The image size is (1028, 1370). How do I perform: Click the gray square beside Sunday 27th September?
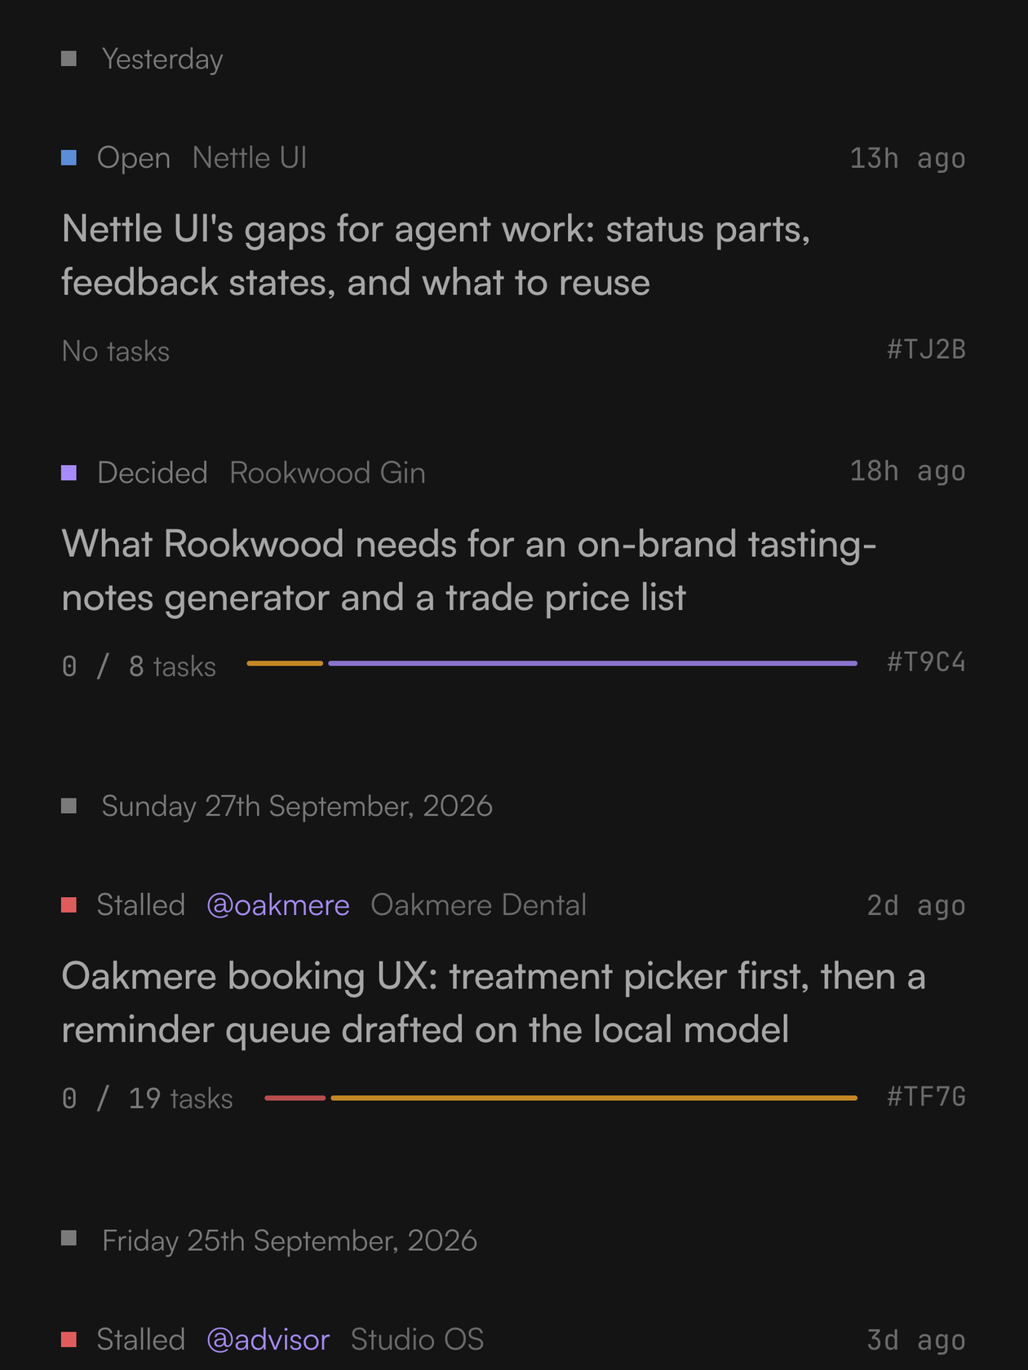(x=69, y=806)
